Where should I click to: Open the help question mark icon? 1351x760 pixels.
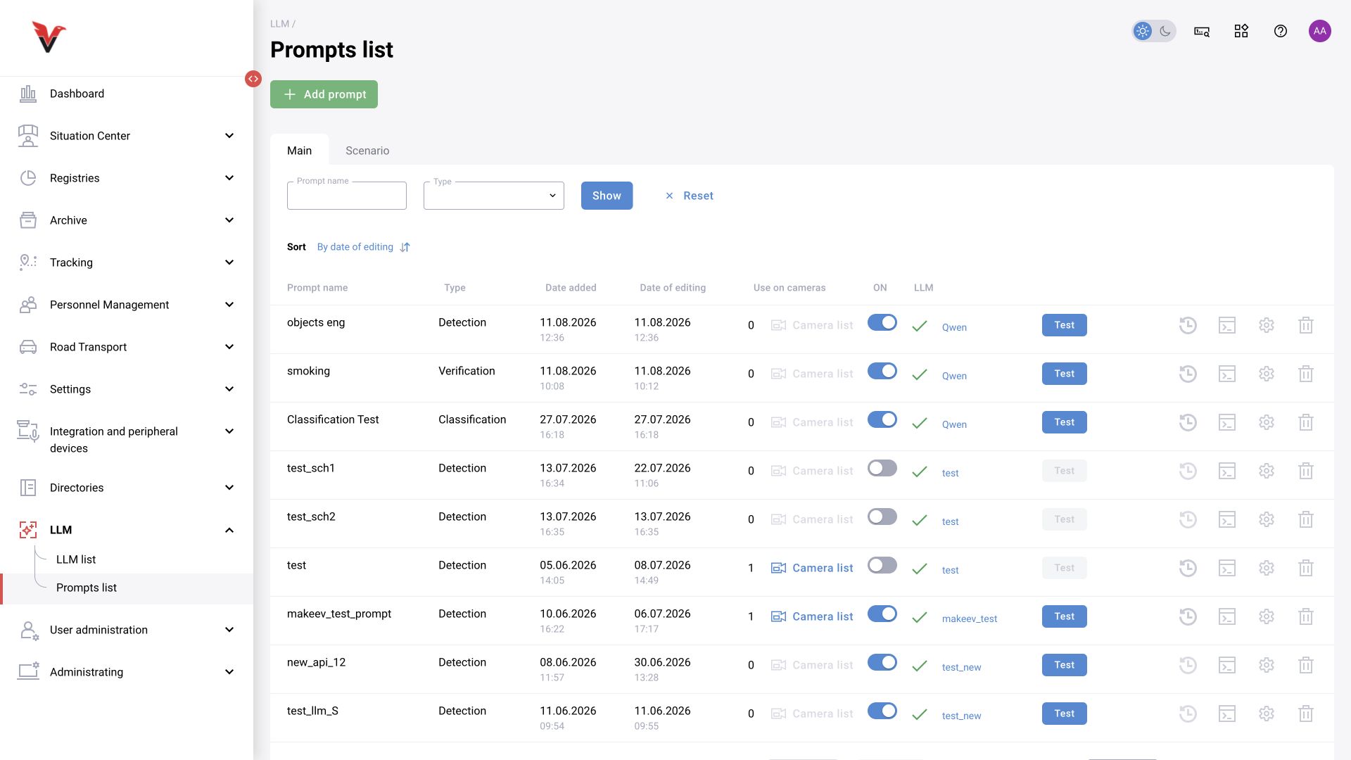[x=1281, y=31]
